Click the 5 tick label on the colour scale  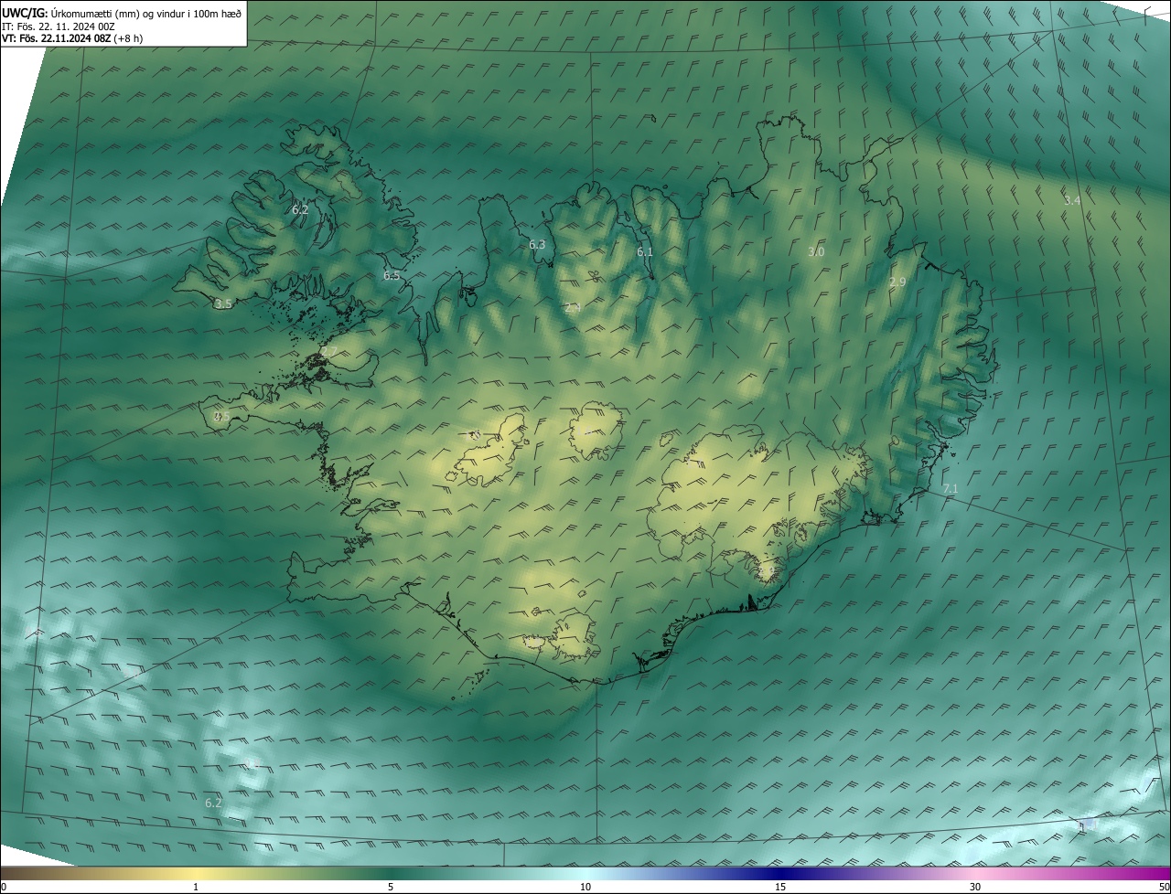click(391, 887)
